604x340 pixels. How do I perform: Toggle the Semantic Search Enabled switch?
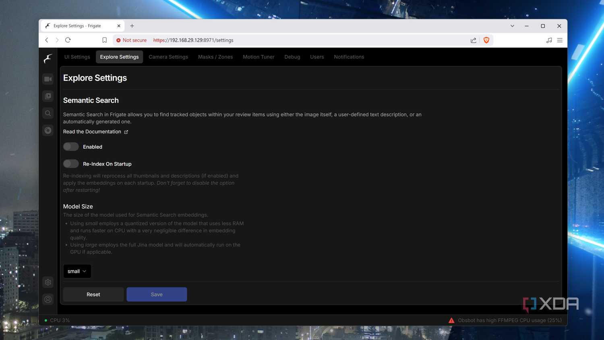[71, 147]
